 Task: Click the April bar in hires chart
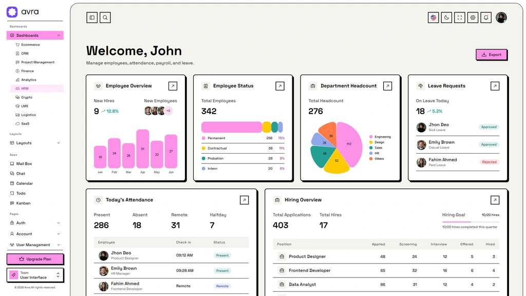143,149
